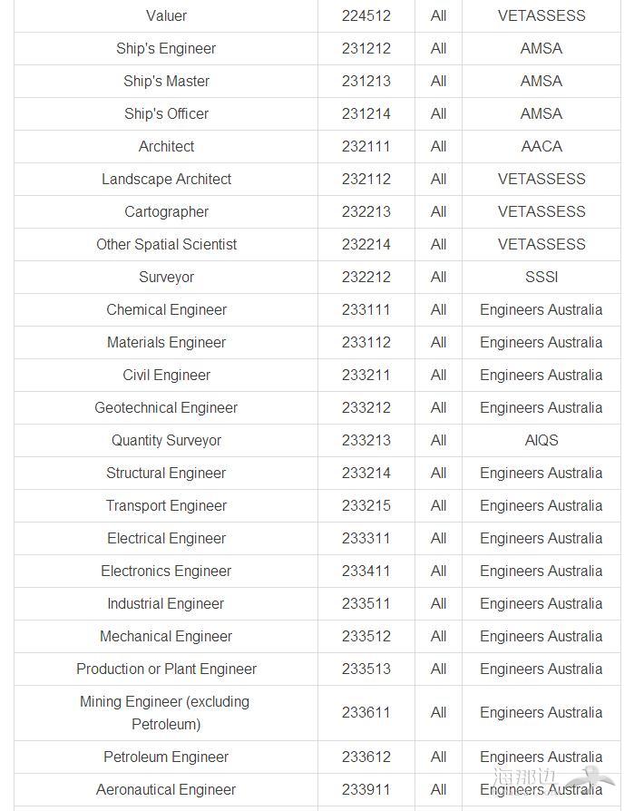The image size is (634, 811).
Task: Select Chemical Engineer code 233111
Action: (366, 309)
